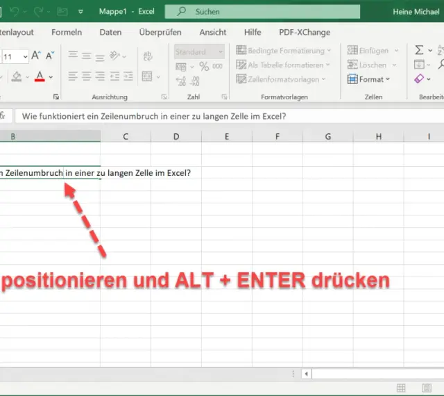Image resolution: width=444 pixels, height=396 pixels.
Task: Click the insert function fx icon
Action: click(x=2, y=116)
